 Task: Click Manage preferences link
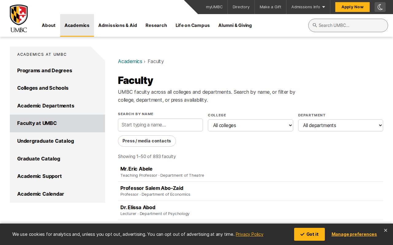click(x=354, y=234)
